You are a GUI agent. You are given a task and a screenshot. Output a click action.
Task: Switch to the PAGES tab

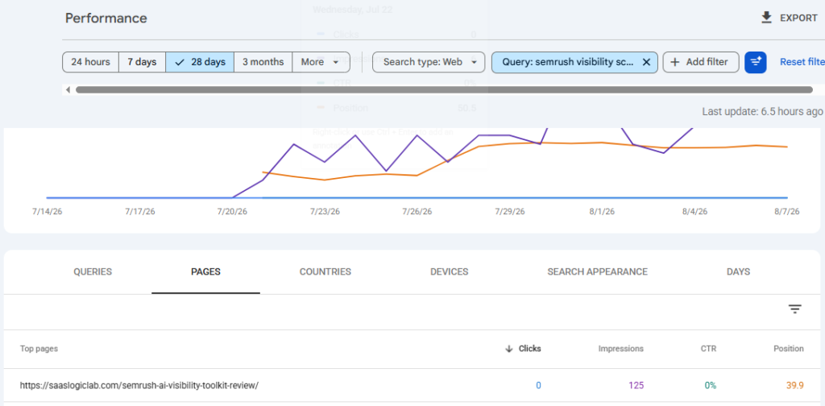pos(205,272)
